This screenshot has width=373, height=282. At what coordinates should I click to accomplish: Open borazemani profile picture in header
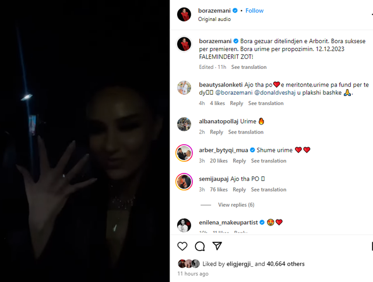click(x=184, y=14)
